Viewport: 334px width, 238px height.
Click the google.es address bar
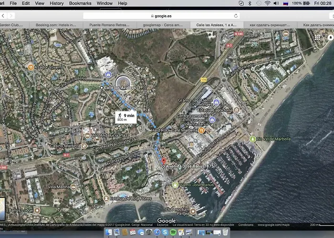[166, 15]
